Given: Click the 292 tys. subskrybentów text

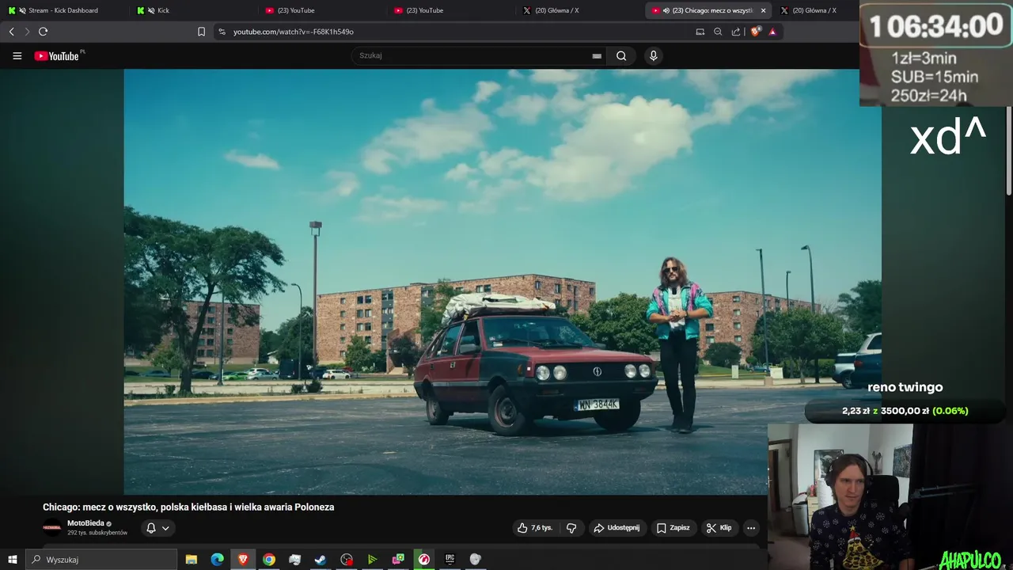Looking at the screenshot, I should [x=97, y=533].
